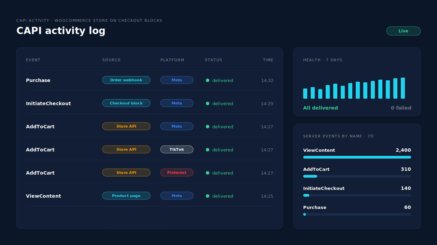This screenshot has width=437, height=245.
Task: Click the Purchase event in the log
Action: 38,80
